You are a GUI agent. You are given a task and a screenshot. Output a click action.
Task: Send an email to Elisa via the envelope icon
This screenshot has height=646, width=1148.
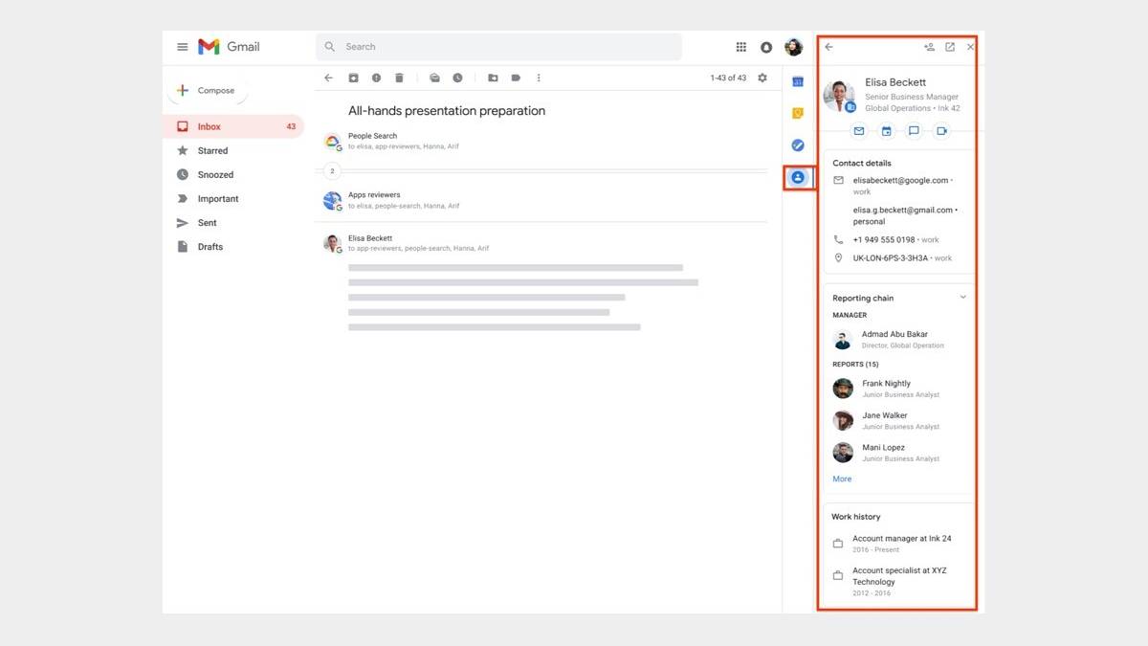(858, 131)
